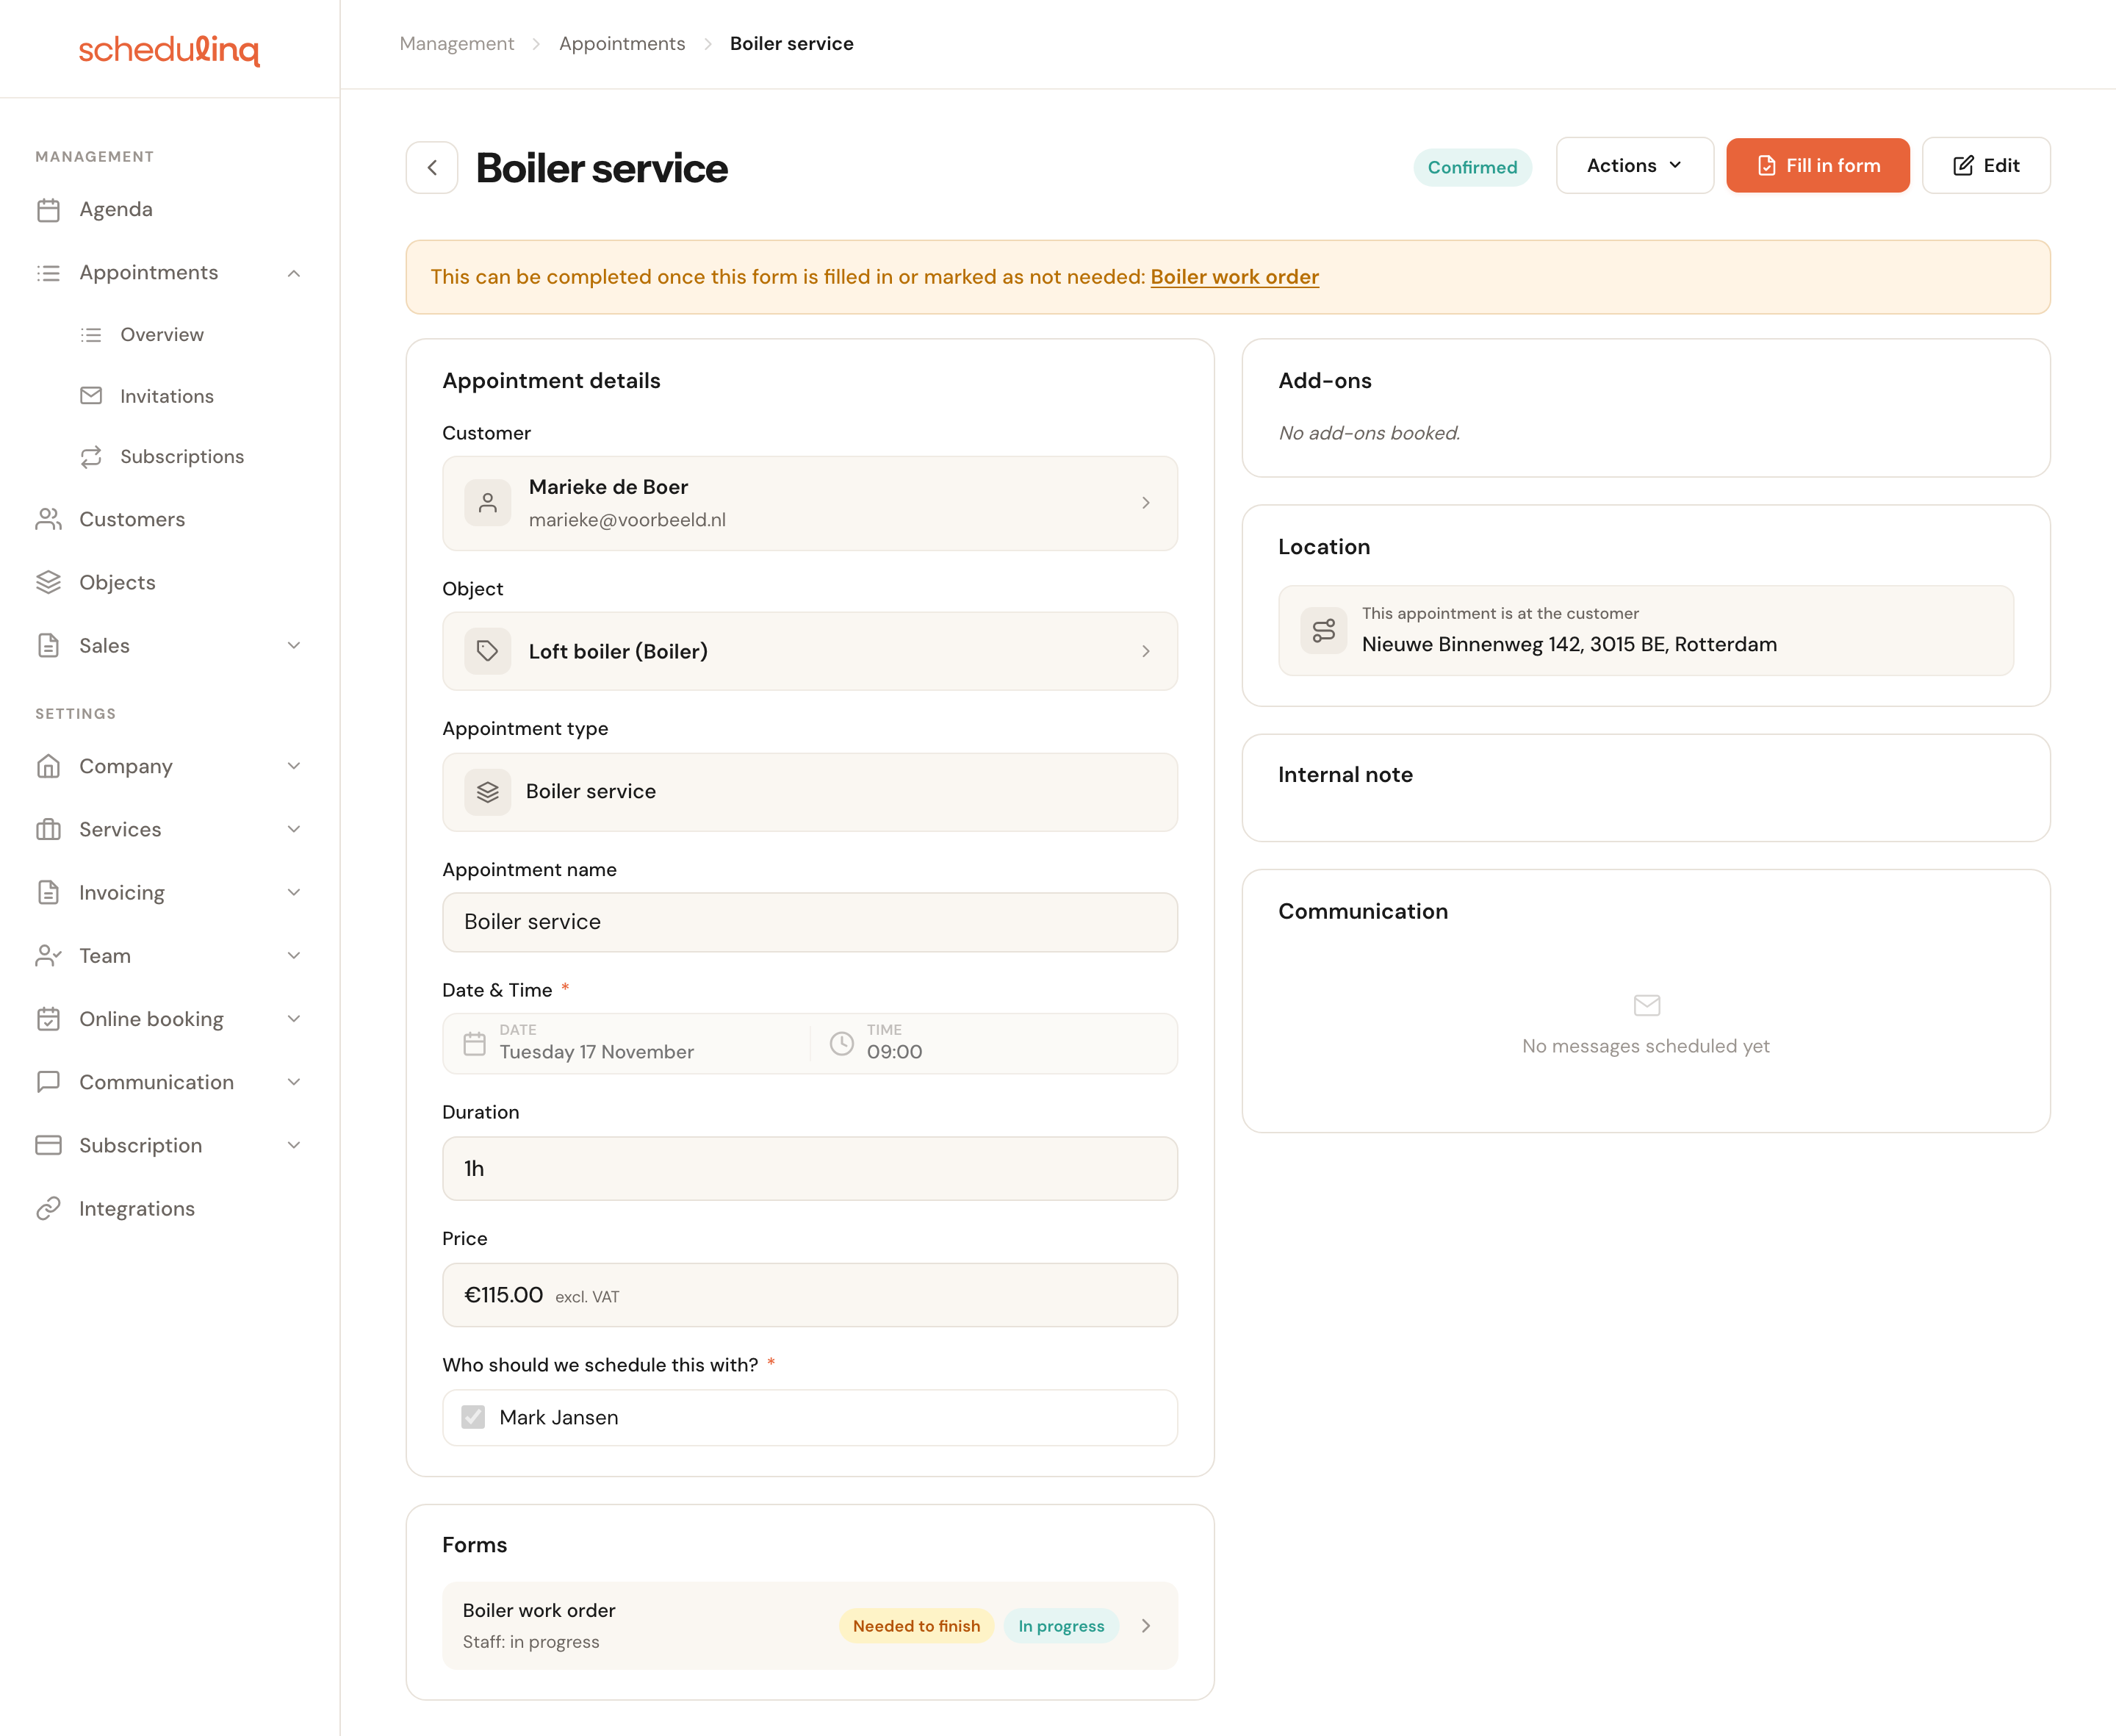Open Marieke de Boer customer card
The image size is (2116, 1736).
[x=810, y=503]
